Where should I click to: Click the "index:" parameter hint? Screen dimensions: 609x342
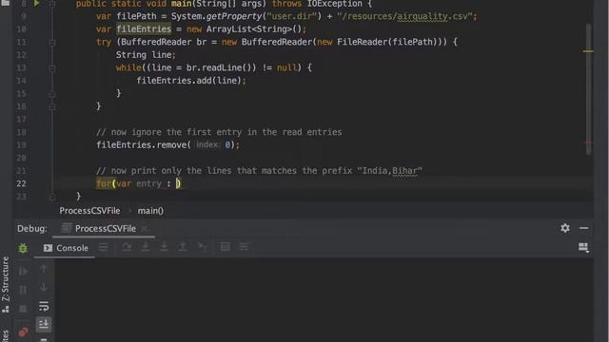[x=207, y=144]
